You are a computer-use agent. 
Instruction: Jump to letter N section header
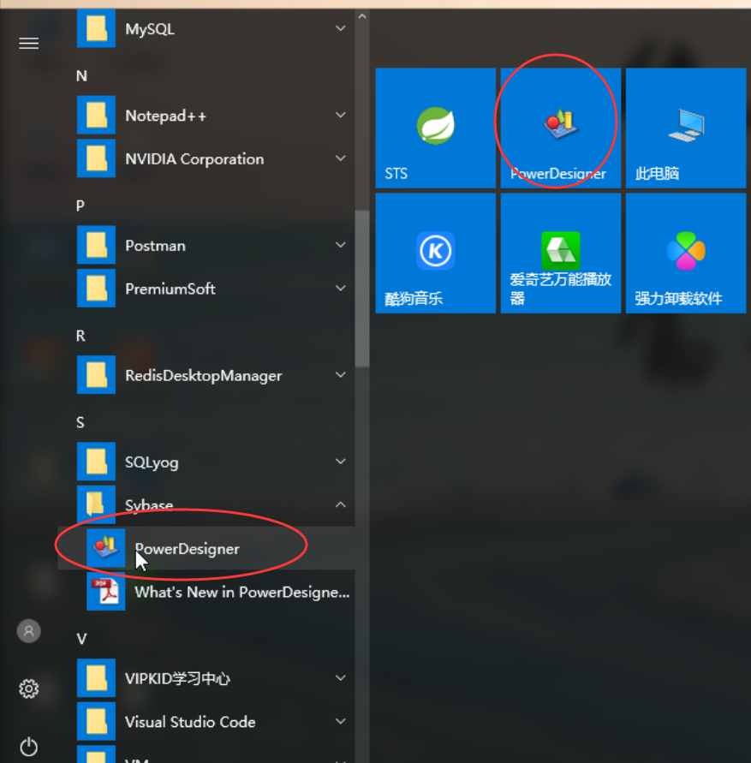tap(81, 76)
